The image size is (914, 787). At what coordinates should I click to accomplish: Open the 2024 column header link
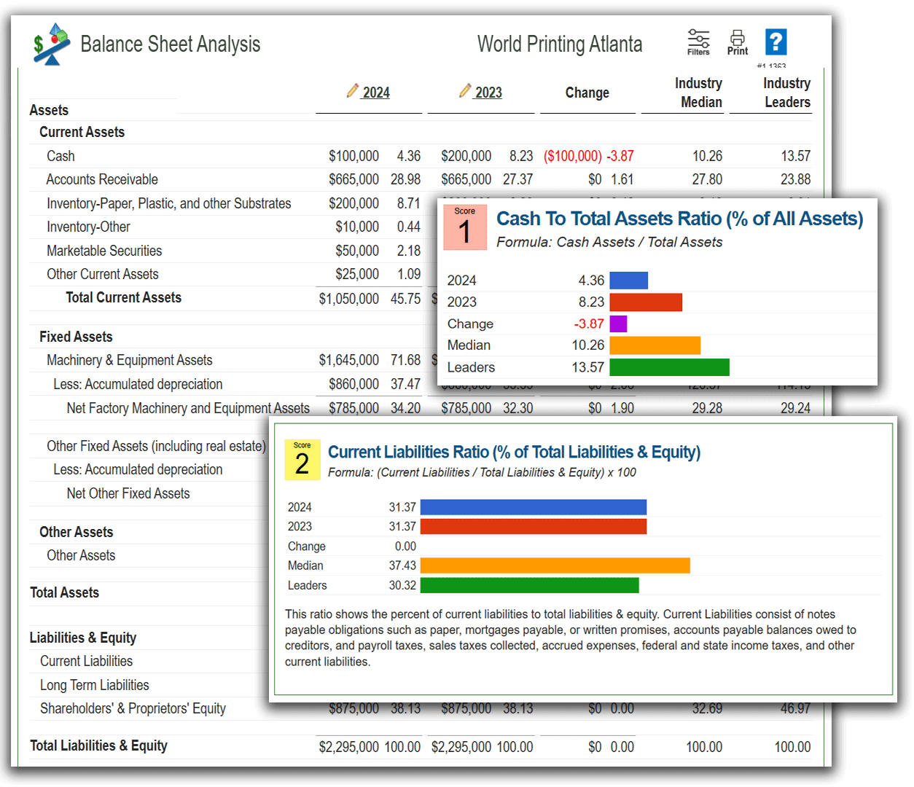click(x=376, y=93)
